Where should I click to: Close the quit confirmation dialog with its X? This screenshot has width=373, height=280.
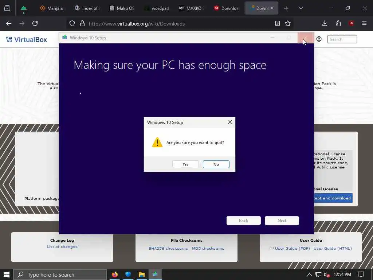pyautogui.click(x=229, y=122)
